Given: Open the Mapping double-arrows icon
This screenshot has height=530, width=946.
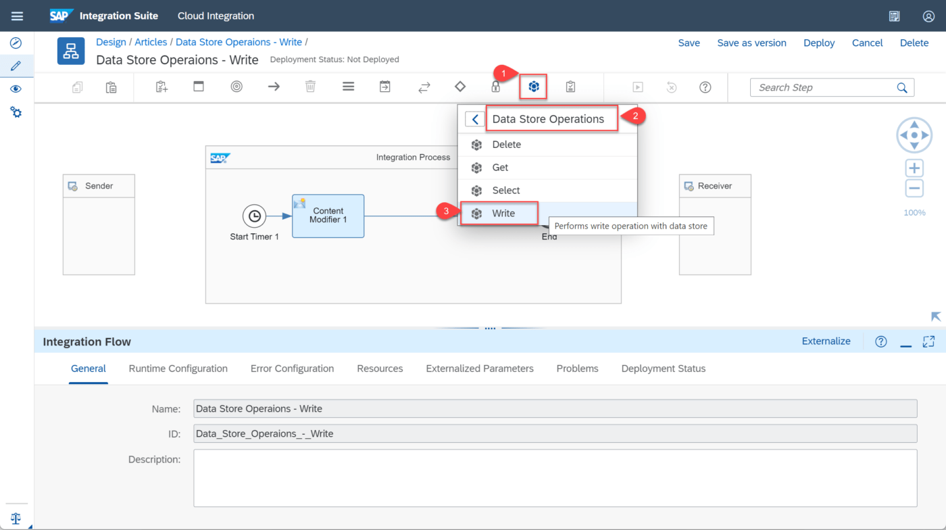Looking at the screenshot, I should (424, 87).
